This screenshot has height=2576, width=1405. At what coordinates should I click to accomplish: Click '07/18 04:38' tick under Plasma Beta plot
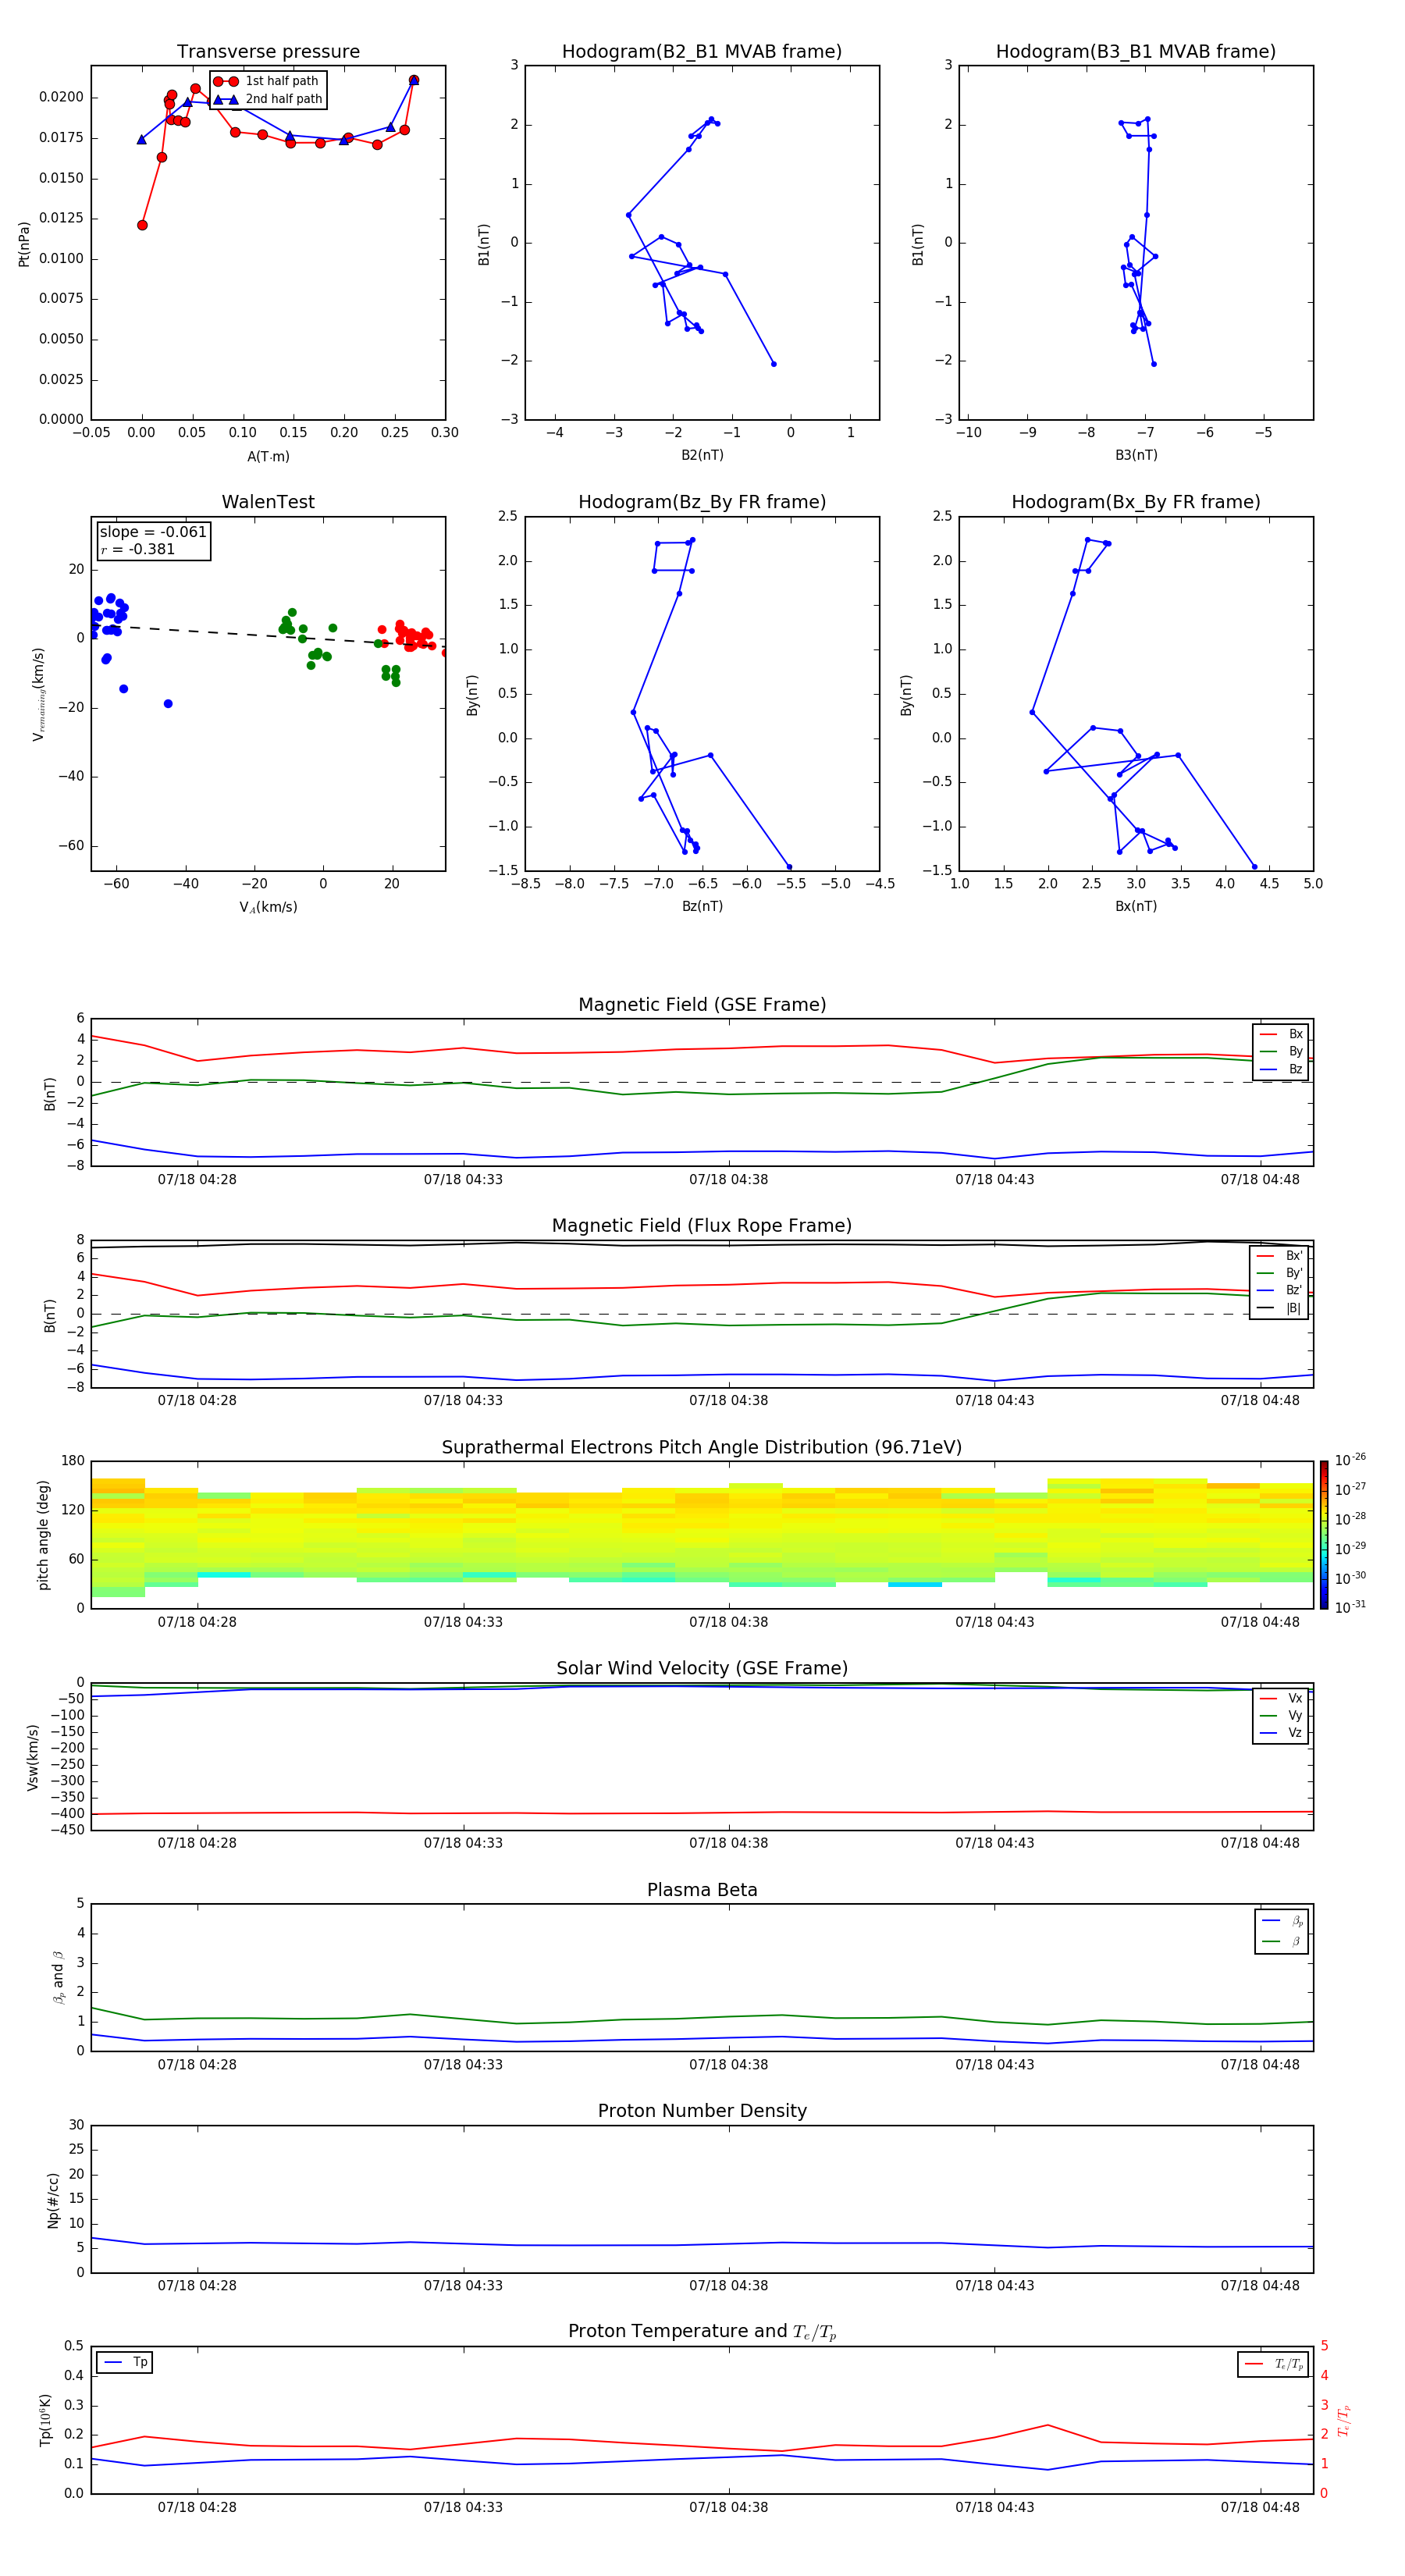728,2064
